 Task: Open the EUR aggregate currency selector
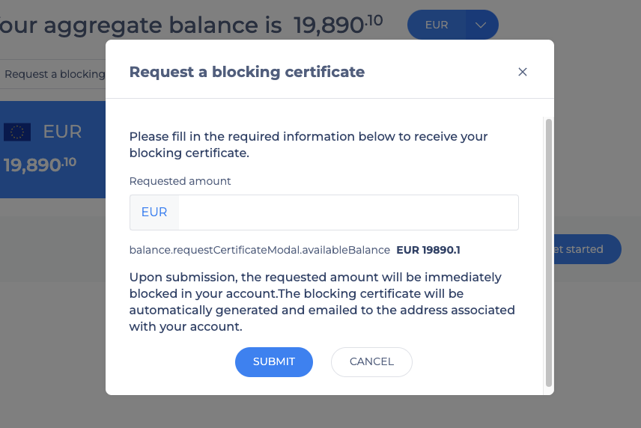coord(436,25)
